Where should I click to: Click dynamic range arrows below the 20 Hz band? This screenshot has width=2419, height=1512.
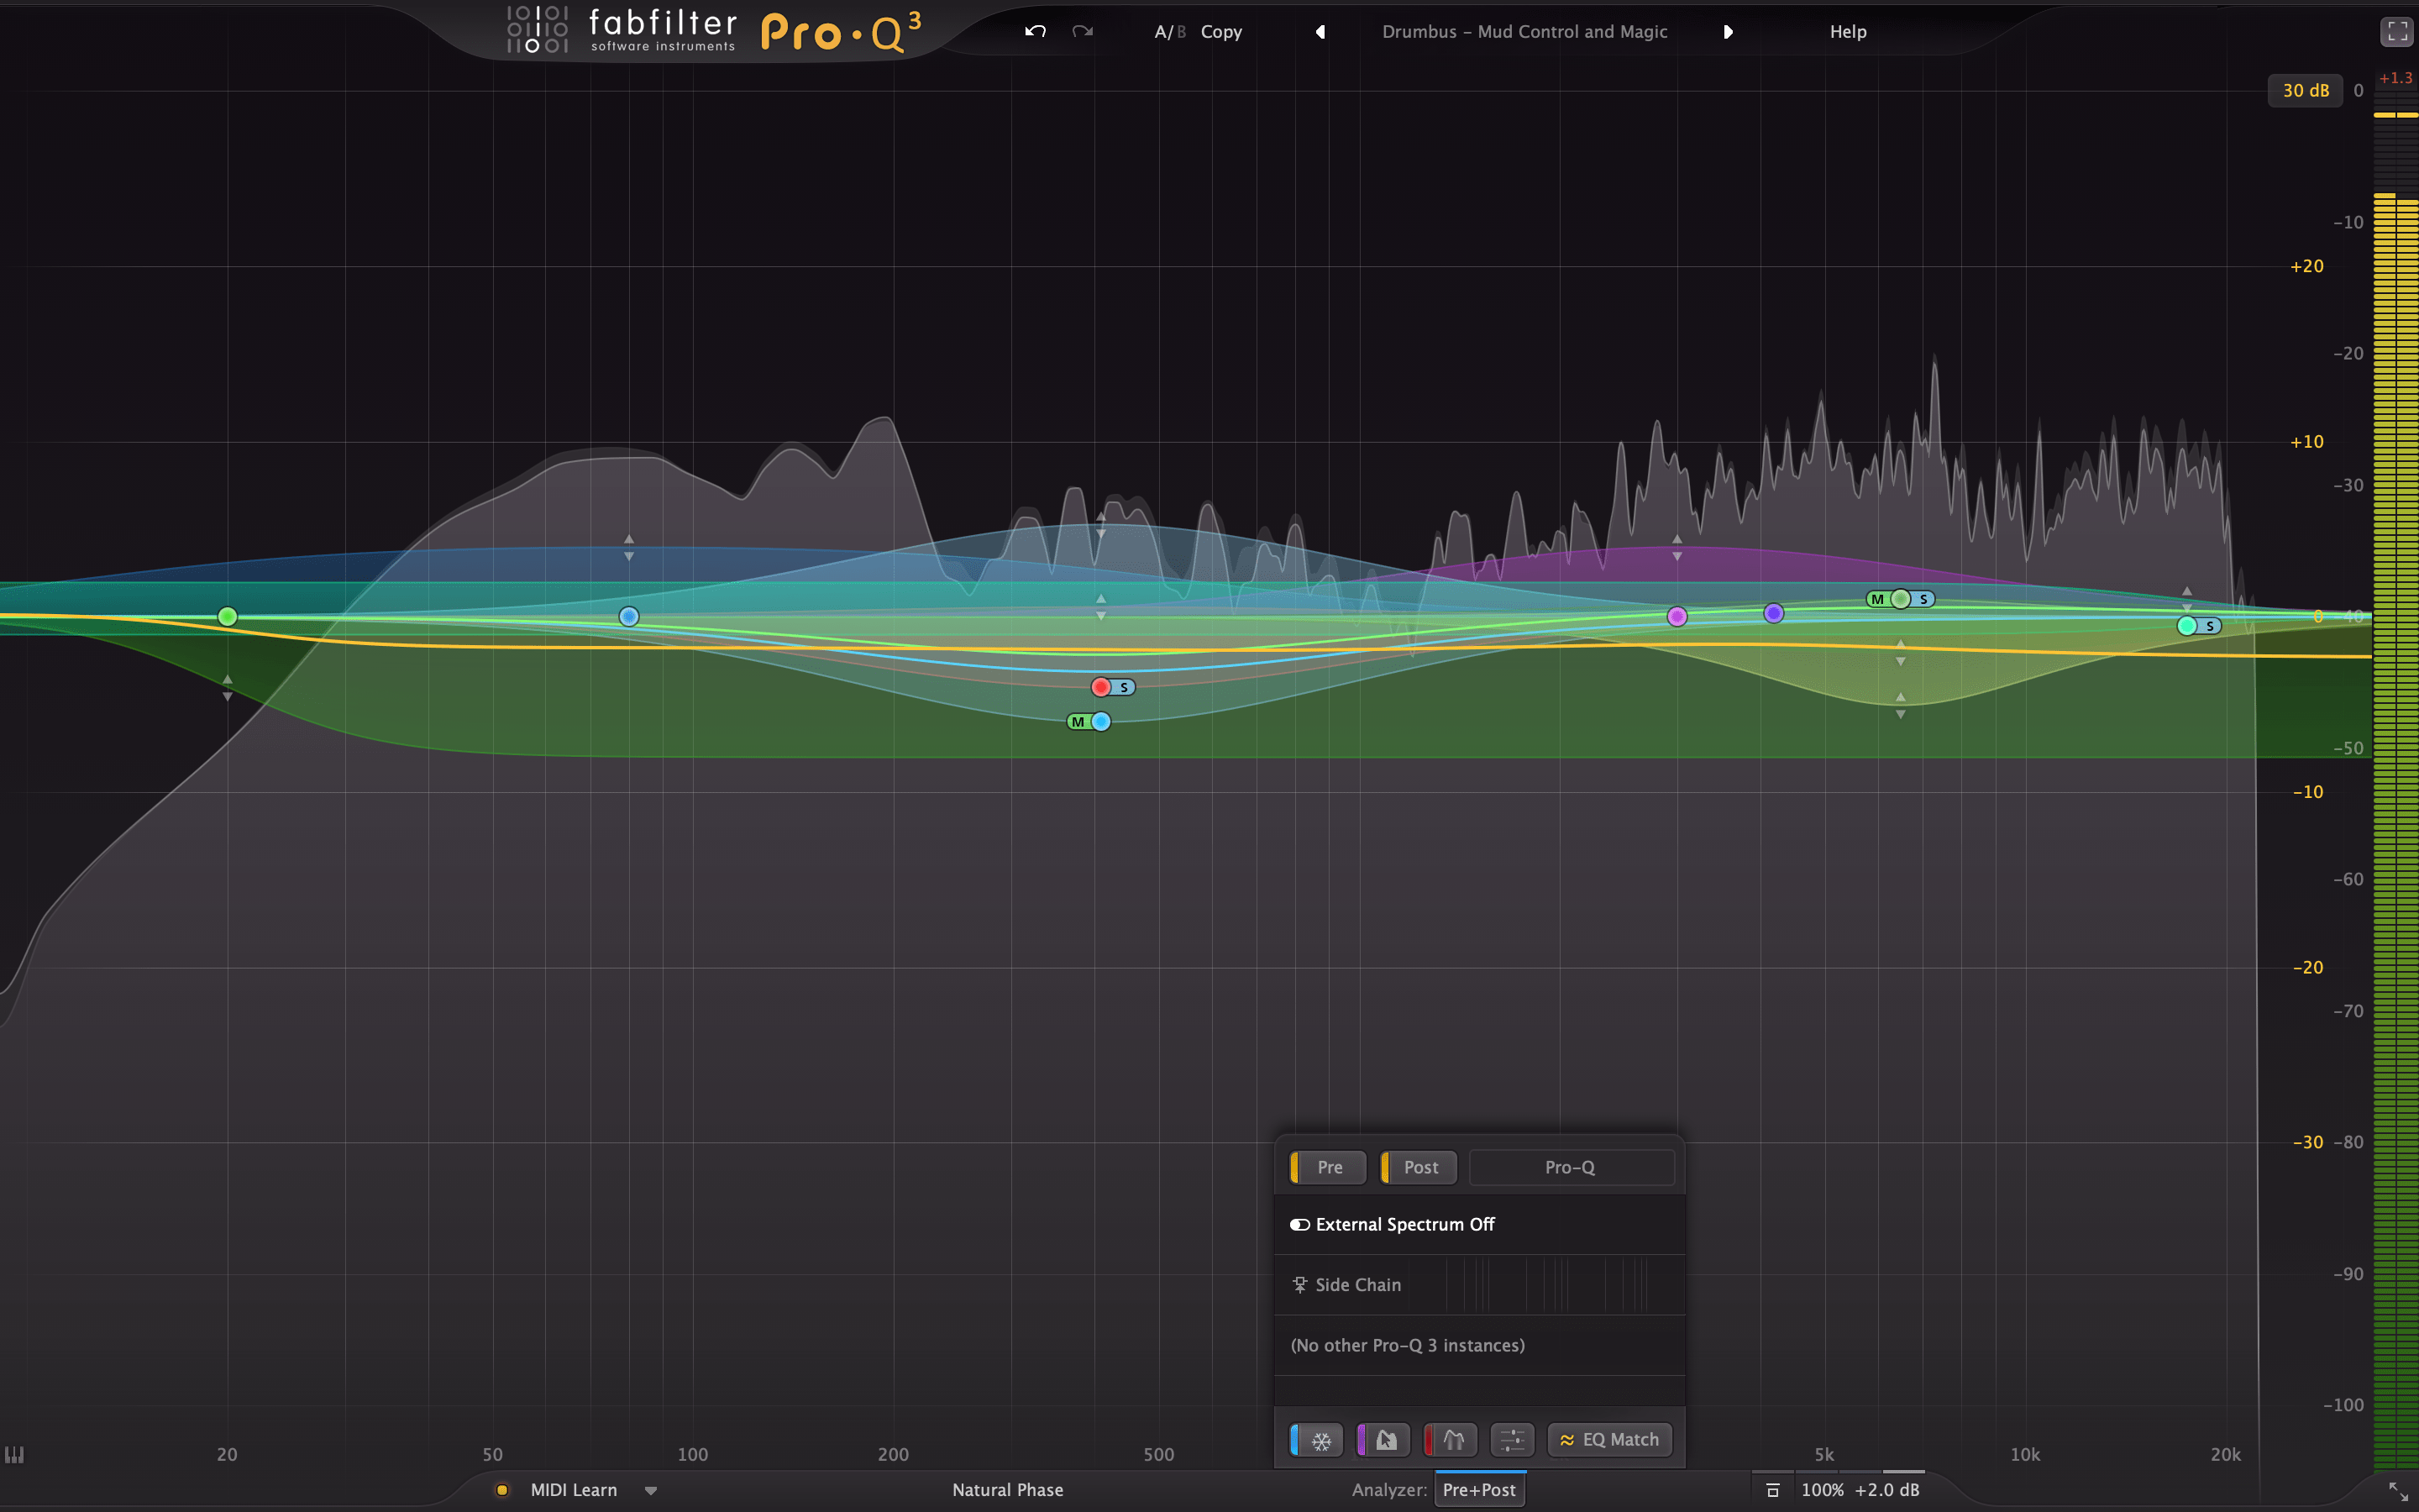coord(228,688)
